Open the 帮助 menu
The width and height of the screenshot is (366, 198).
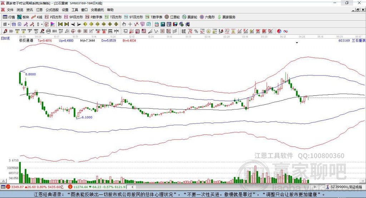coord(110,10)
